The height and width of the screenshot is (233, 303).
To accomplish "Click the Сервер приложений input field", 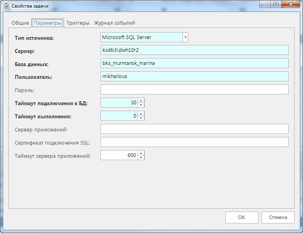I will pyautogui.click(x=194, y=129).
